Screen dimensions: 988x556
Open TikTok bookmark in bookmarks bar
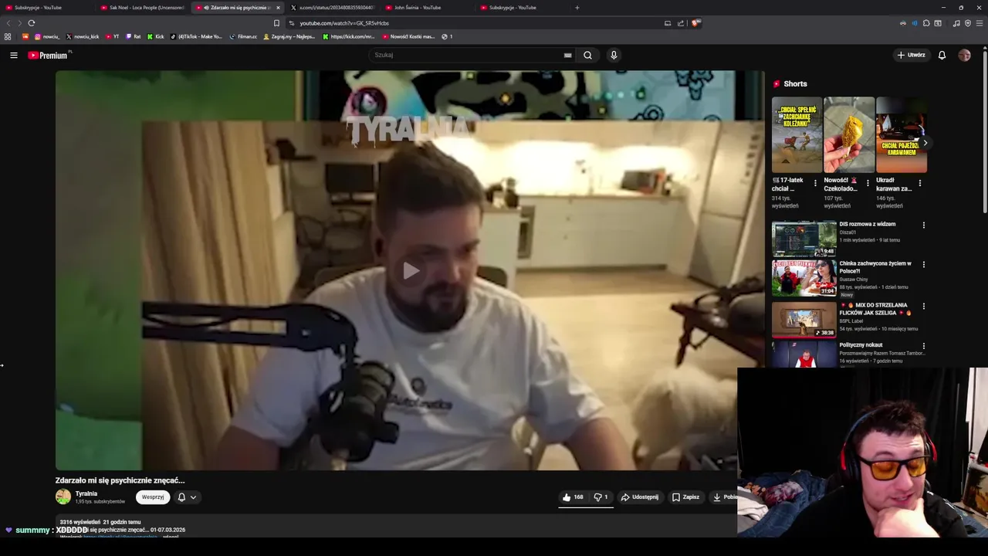[196, 36]
